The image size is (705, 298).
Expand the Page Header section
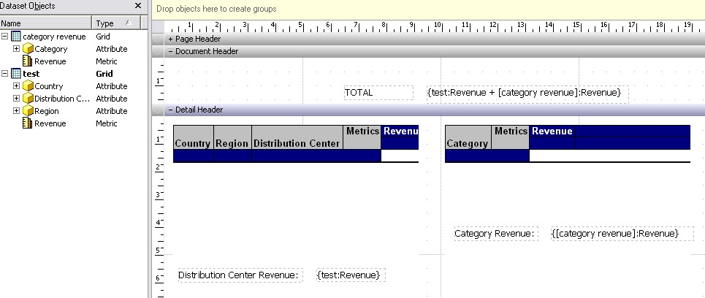coord(171,39)
